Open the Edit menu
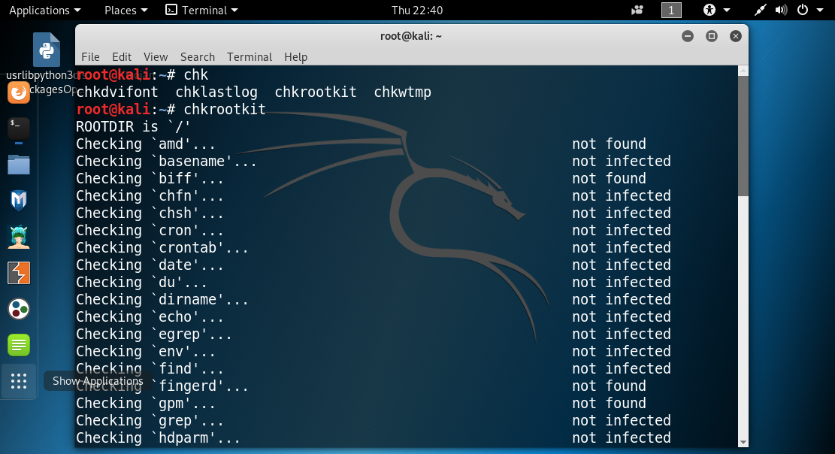 (x=122, y=57)
